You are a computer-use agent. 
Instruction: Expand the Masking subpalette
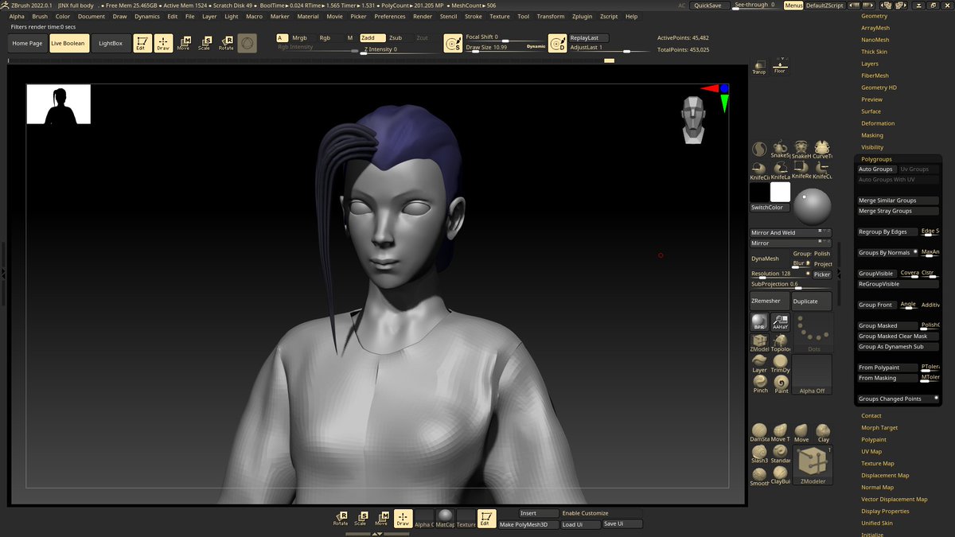point(872,135)
